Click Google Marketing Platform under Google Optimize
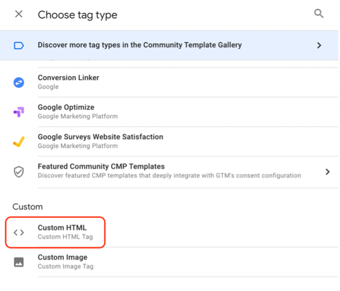340x291 pixels. pos(77,117)
